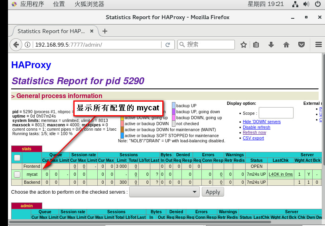Tick the mycat server checkbox
Viewport: 325px width, 226px height.
[17, 175]
